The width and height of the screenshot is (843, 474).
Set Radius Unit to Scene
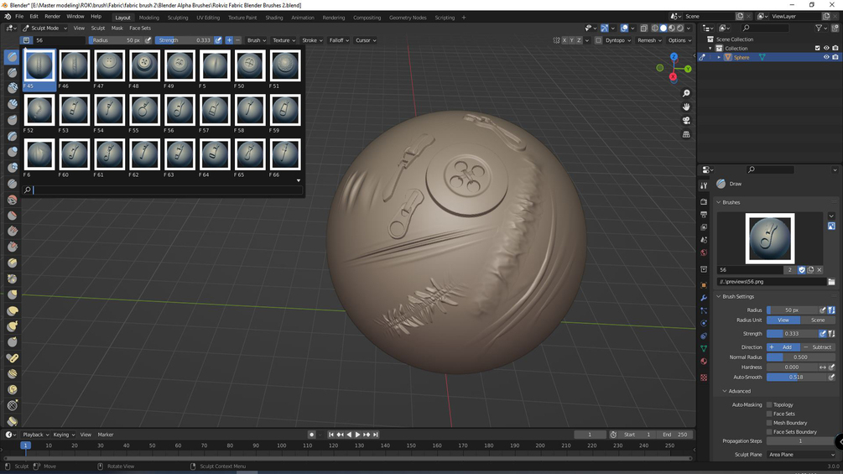pos(818,320)
